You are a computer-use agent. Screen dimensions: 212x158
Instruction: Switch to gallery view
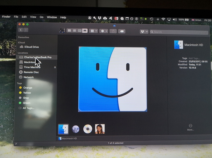tap(85, 31)
